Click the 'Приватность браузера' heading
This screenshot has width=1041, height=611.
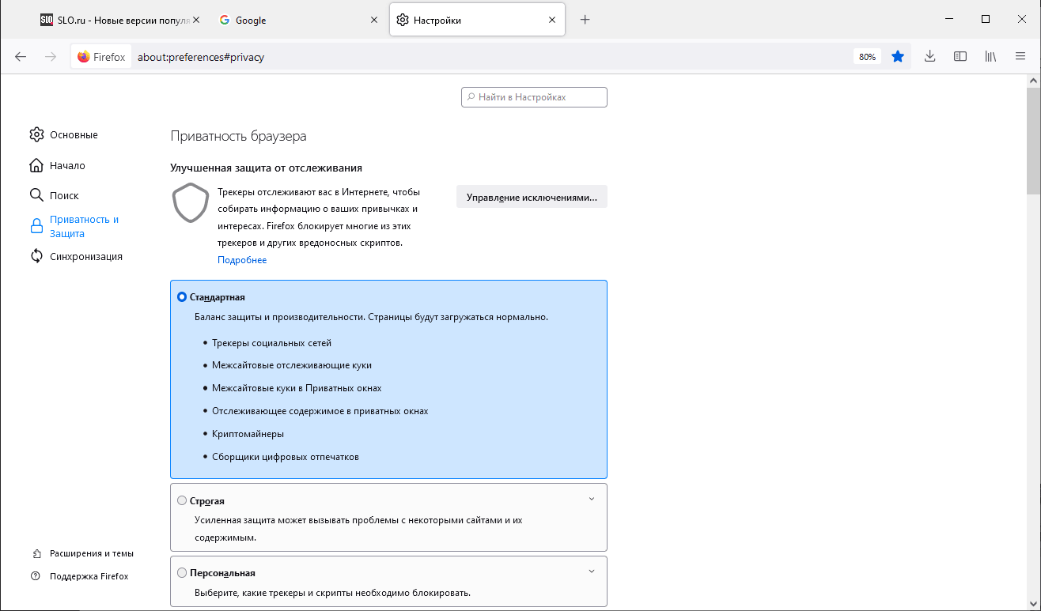[x=238, y=136]
